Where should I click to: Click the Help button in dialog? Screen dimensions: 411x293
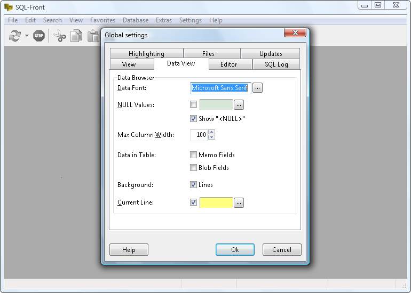pyautogui.click(x=129, y=249)
